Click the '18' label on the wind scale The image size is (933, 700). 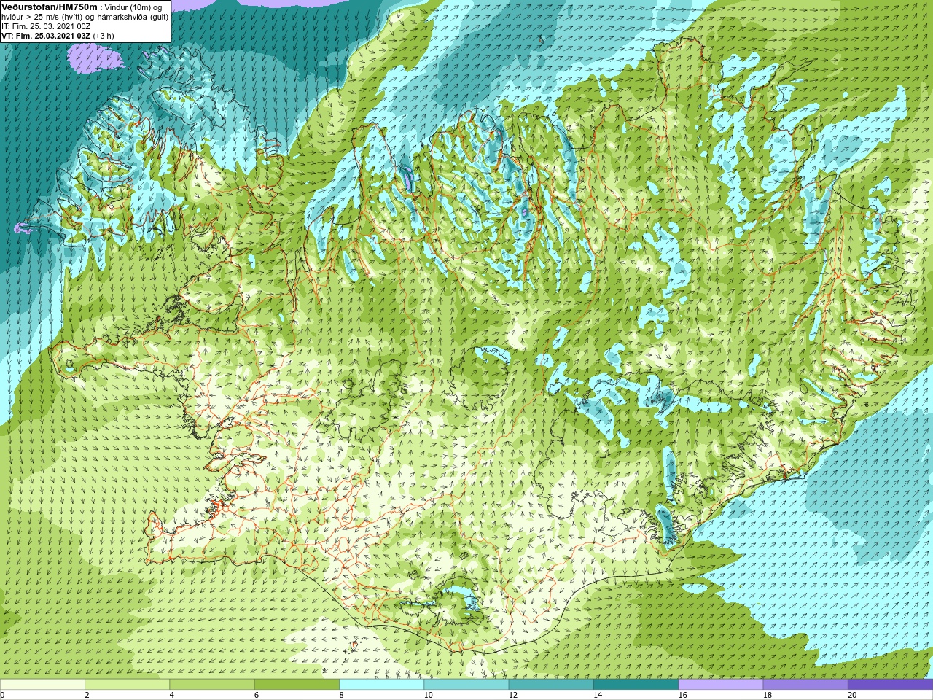767,695
